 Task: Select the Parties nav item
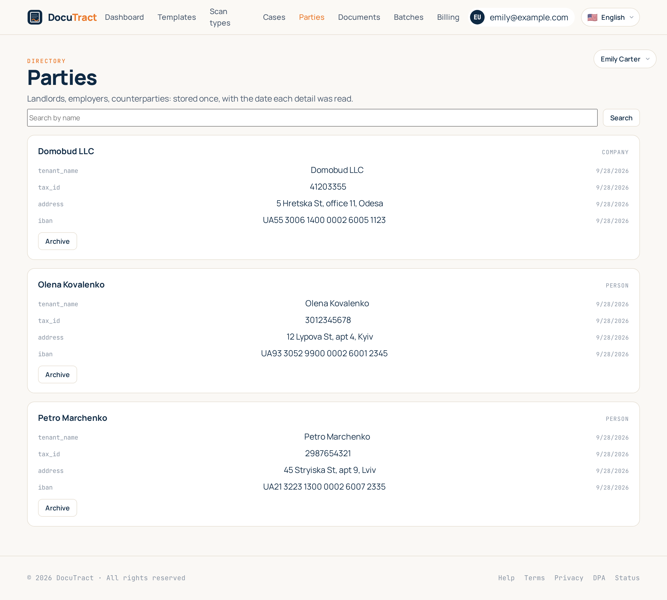pyautogui.click(x=311, y=17)
